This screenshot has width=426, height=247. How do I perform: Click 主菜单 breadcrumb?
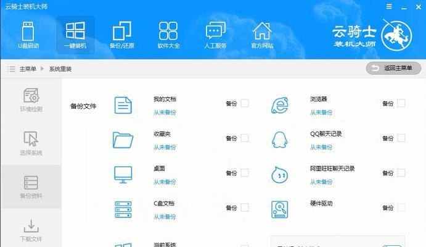coord(28,69)
